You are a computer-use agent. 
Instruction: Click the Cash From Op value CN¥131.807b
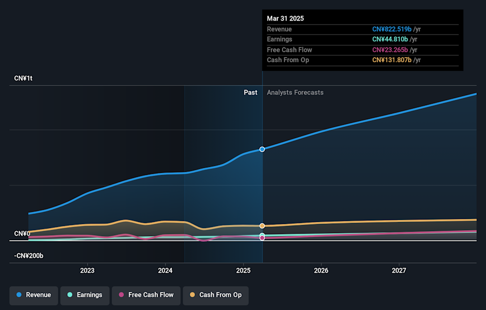(x=390, y=60)
